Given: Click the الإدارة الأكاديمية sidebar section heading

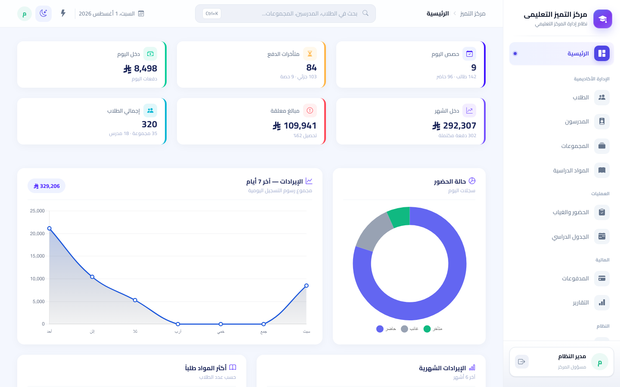Looking at the screenshot, I should [x=592, y=79].
